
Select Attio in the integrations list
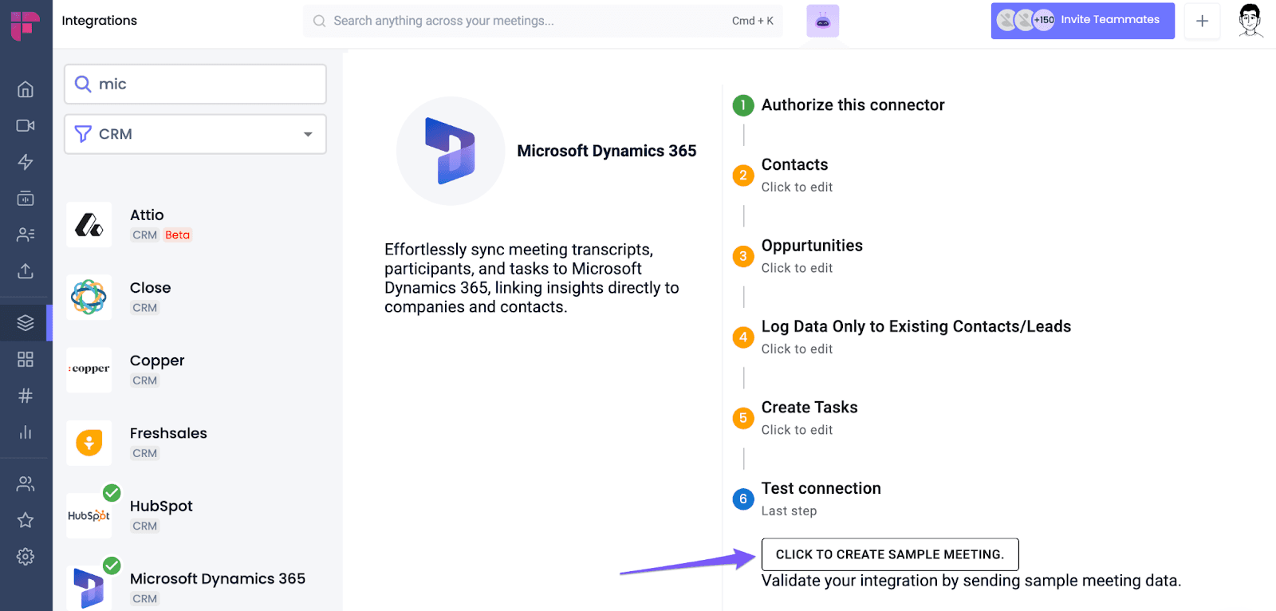pos(147,215)
